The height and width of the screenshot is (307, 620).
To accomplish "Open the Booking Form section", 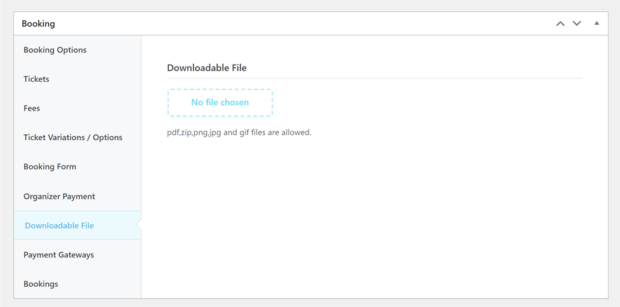I will coord(49,167).
